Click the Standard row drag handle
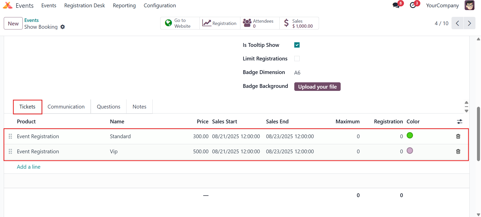This screenshot has width=481, height=217. tap(10, 136)
